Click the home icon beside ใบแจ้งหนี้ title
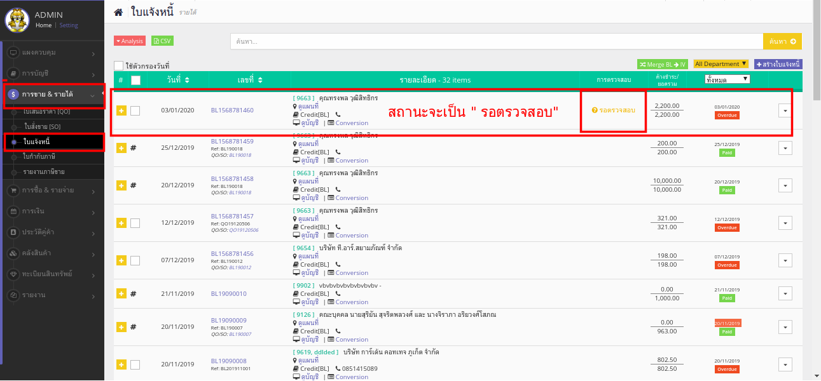The height and width of the screenshot is (381, 821). point(118,12)
